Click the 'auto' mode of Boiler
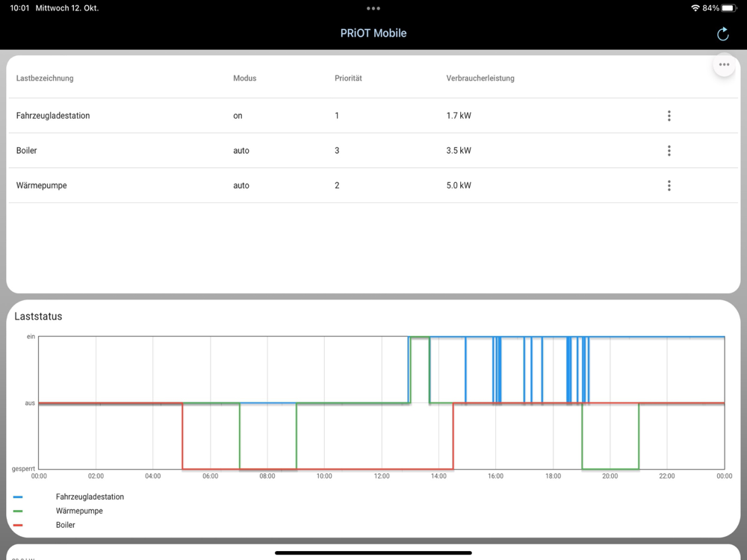The image size is (747, 560). pyautogui.click(x=241, y=151)
